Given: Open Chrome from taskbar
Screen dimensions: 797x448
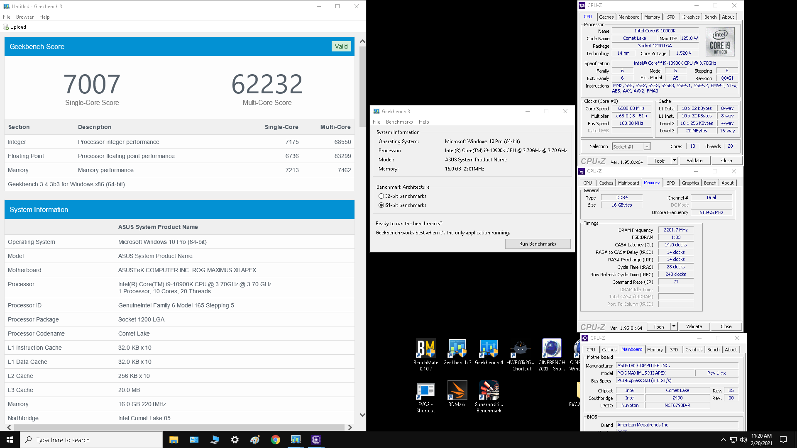Looking at the screenshot, I should point(276,440).
